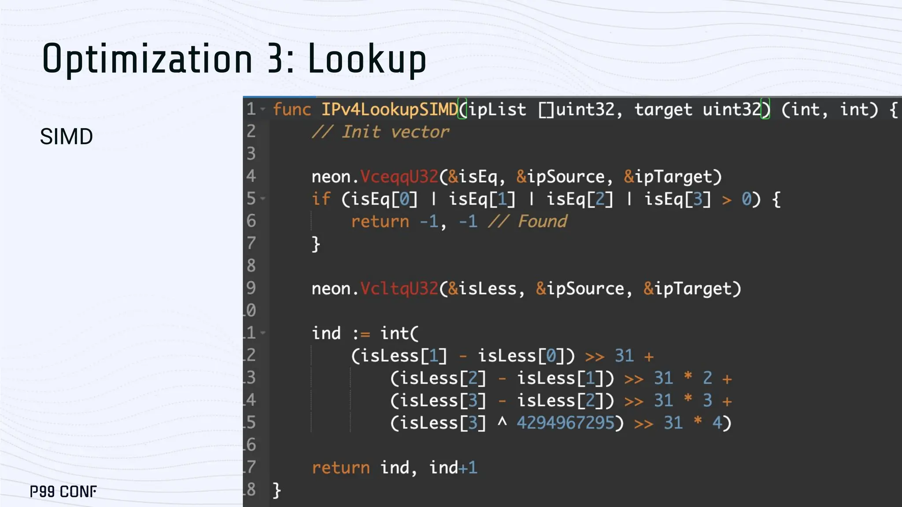Click line number 4 in gutter
This screenshot has width=902, height=507.
(251, 176)
